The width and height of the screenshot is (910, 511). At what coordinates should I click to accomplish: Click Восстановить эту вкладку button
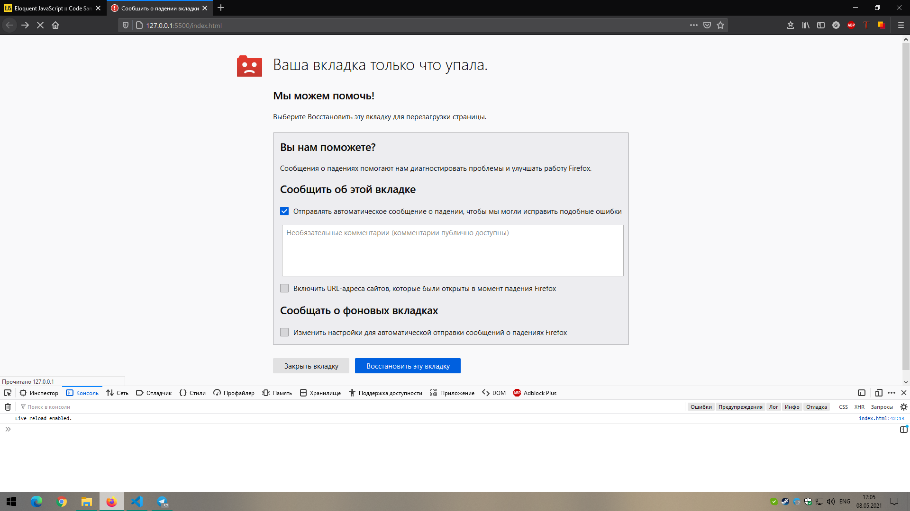tap(408, 366)
